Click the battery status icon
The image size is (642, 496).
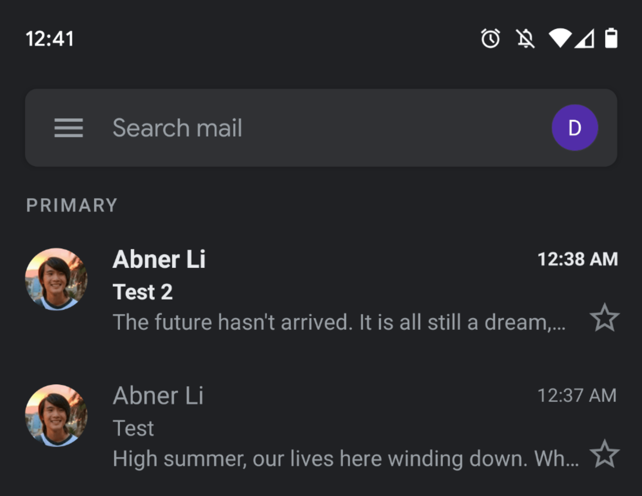tap(611, 38)
